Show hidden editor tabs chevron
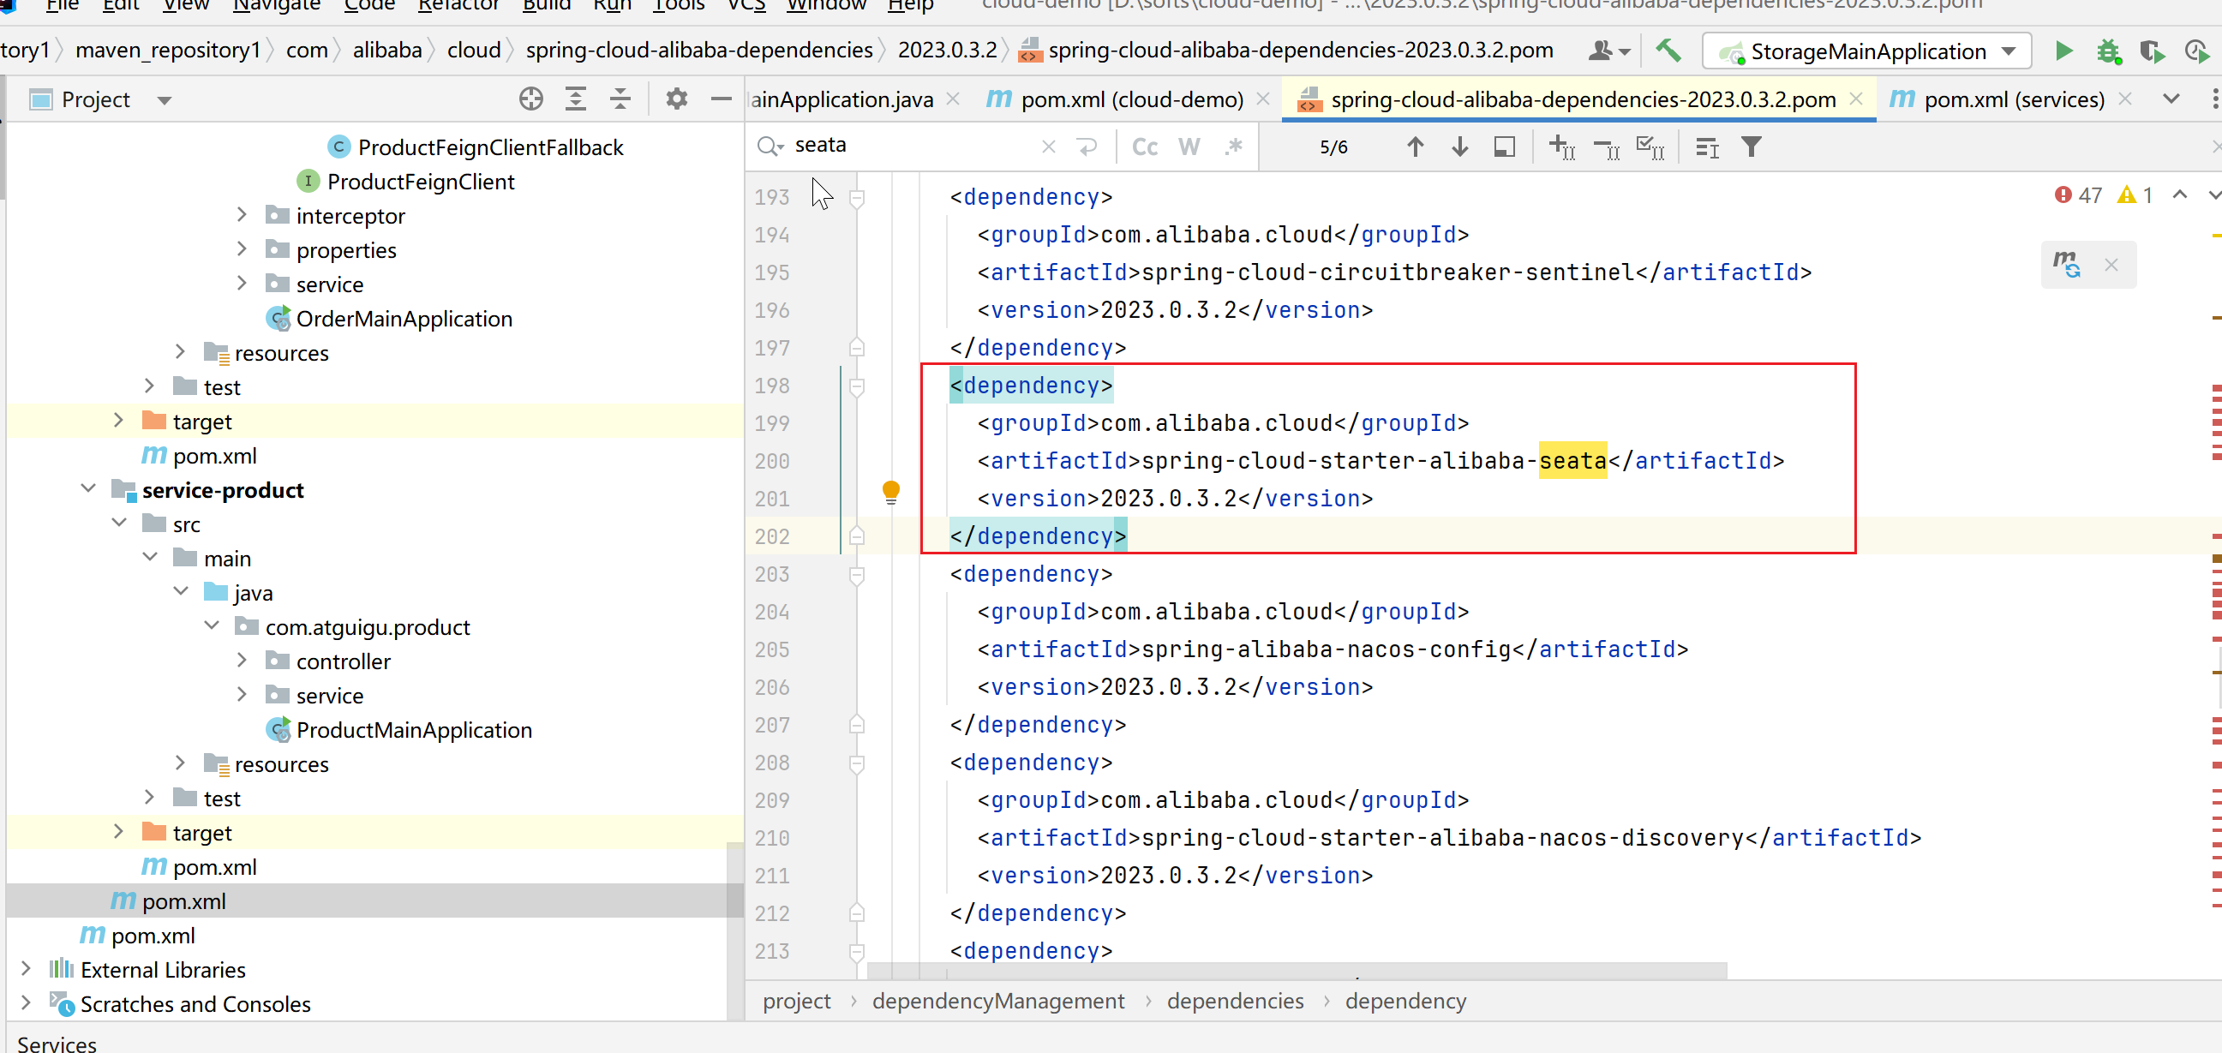This screenshot has width=2222, height=1053. (x=2172, y=99)
